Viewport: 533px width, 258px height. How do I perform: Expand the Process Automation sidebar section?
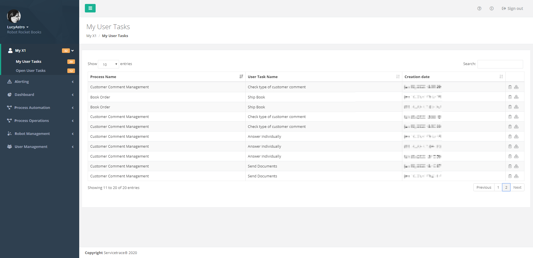tap(72, 107)
